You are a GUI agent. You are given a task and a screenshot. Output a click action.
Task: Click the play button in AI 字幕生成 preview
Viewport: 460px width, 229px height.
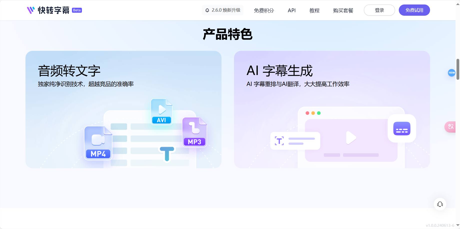[351, 137]
